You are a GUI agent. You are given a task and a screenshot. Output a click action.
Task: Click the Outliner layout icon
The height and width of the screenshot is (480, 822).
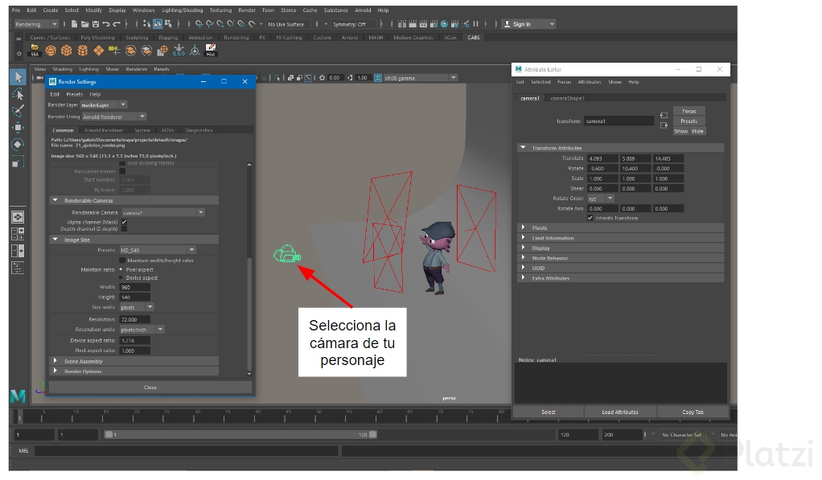pos(18,269)
